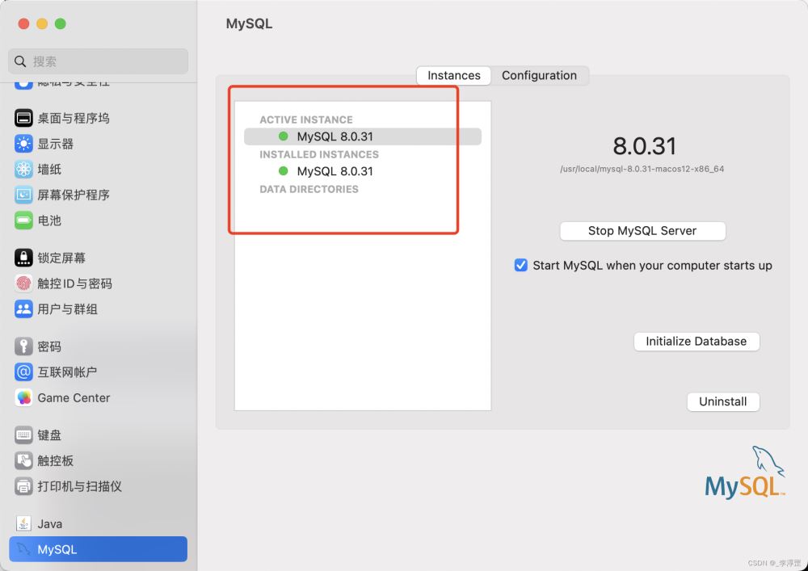Switch to the Configuration tab
Screen dimensions: 808x571
(x=539, y=75)
